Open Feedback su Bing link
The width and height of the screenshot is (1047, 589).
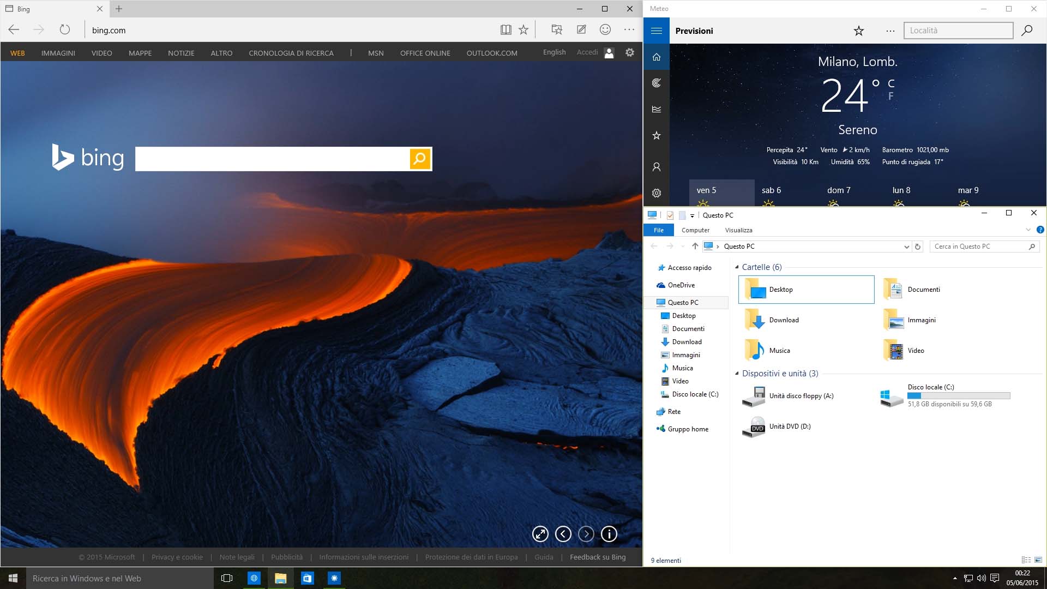pos(598,557)
